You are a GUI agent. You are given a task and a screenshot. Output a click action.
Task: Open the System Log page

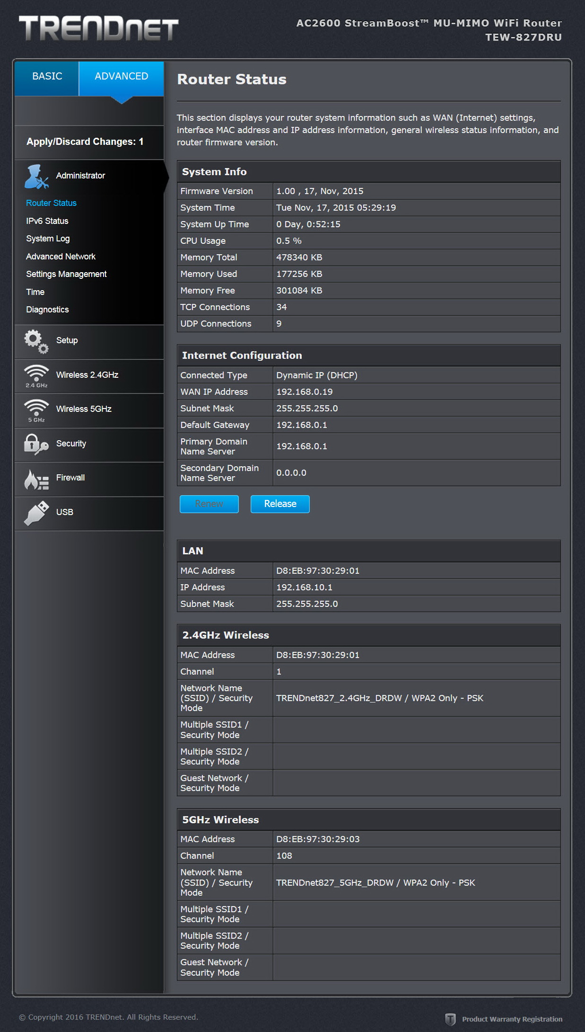(x=48, y=239)
